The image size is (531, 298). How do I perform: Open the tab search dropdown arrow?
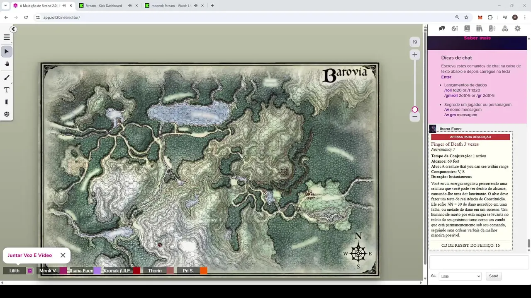coord(5,6)
